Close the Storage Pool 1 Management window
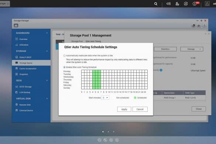 pos(199,109)
